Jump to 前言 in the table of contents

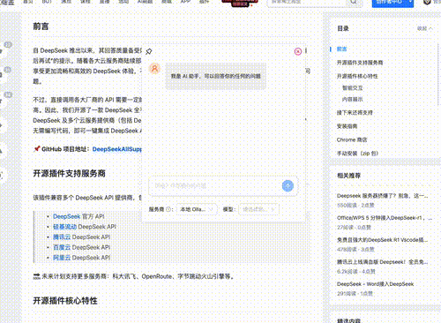pos(341,49)
